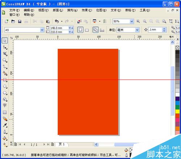Click the nudge offset .1 mm field

(x=155, y=30)
